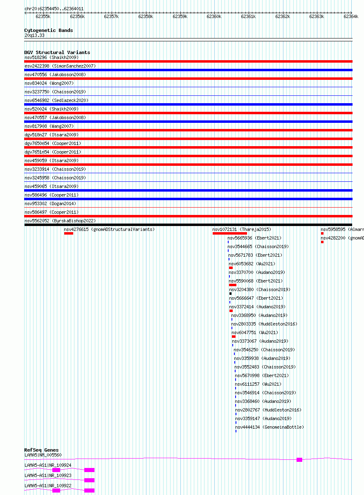Click the magenta exon box on LAMA5 NM_005560
This screenshot has width=364, height=495.
299,460
